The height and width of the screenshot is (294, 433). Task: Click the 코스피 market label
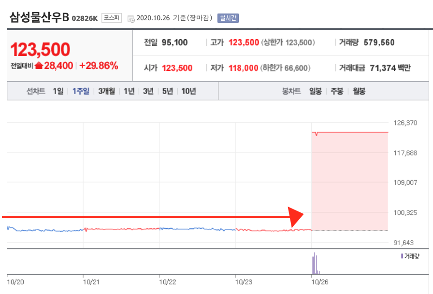click(x=112, y=18)
